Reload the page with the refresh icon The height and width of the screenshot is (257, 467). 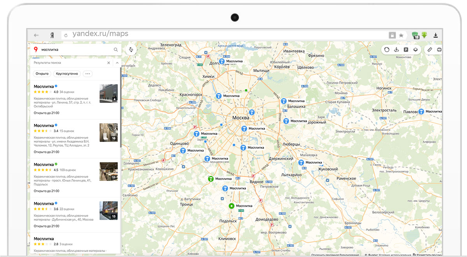coord(65,35)
